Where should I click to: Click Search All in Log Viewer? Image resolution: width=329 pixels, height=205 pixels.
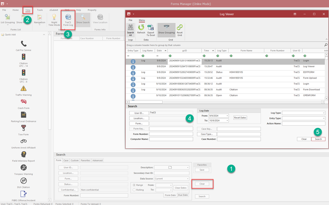click(130, 30)
